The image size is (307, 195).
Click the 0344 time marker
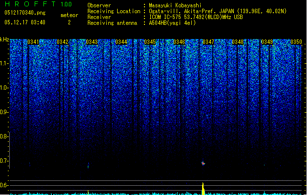pyautogui.click(x=121, y=42)
